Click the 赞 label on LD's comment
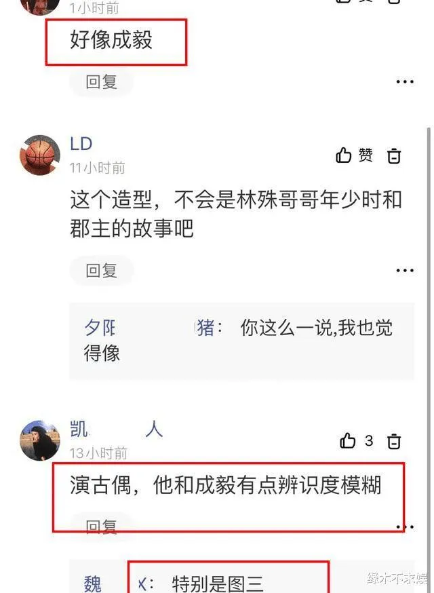 pos(366,155)
